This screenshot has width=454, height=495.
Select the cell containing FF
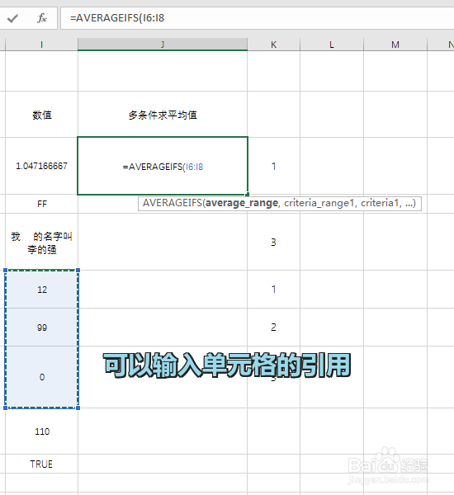pos(41,204)
